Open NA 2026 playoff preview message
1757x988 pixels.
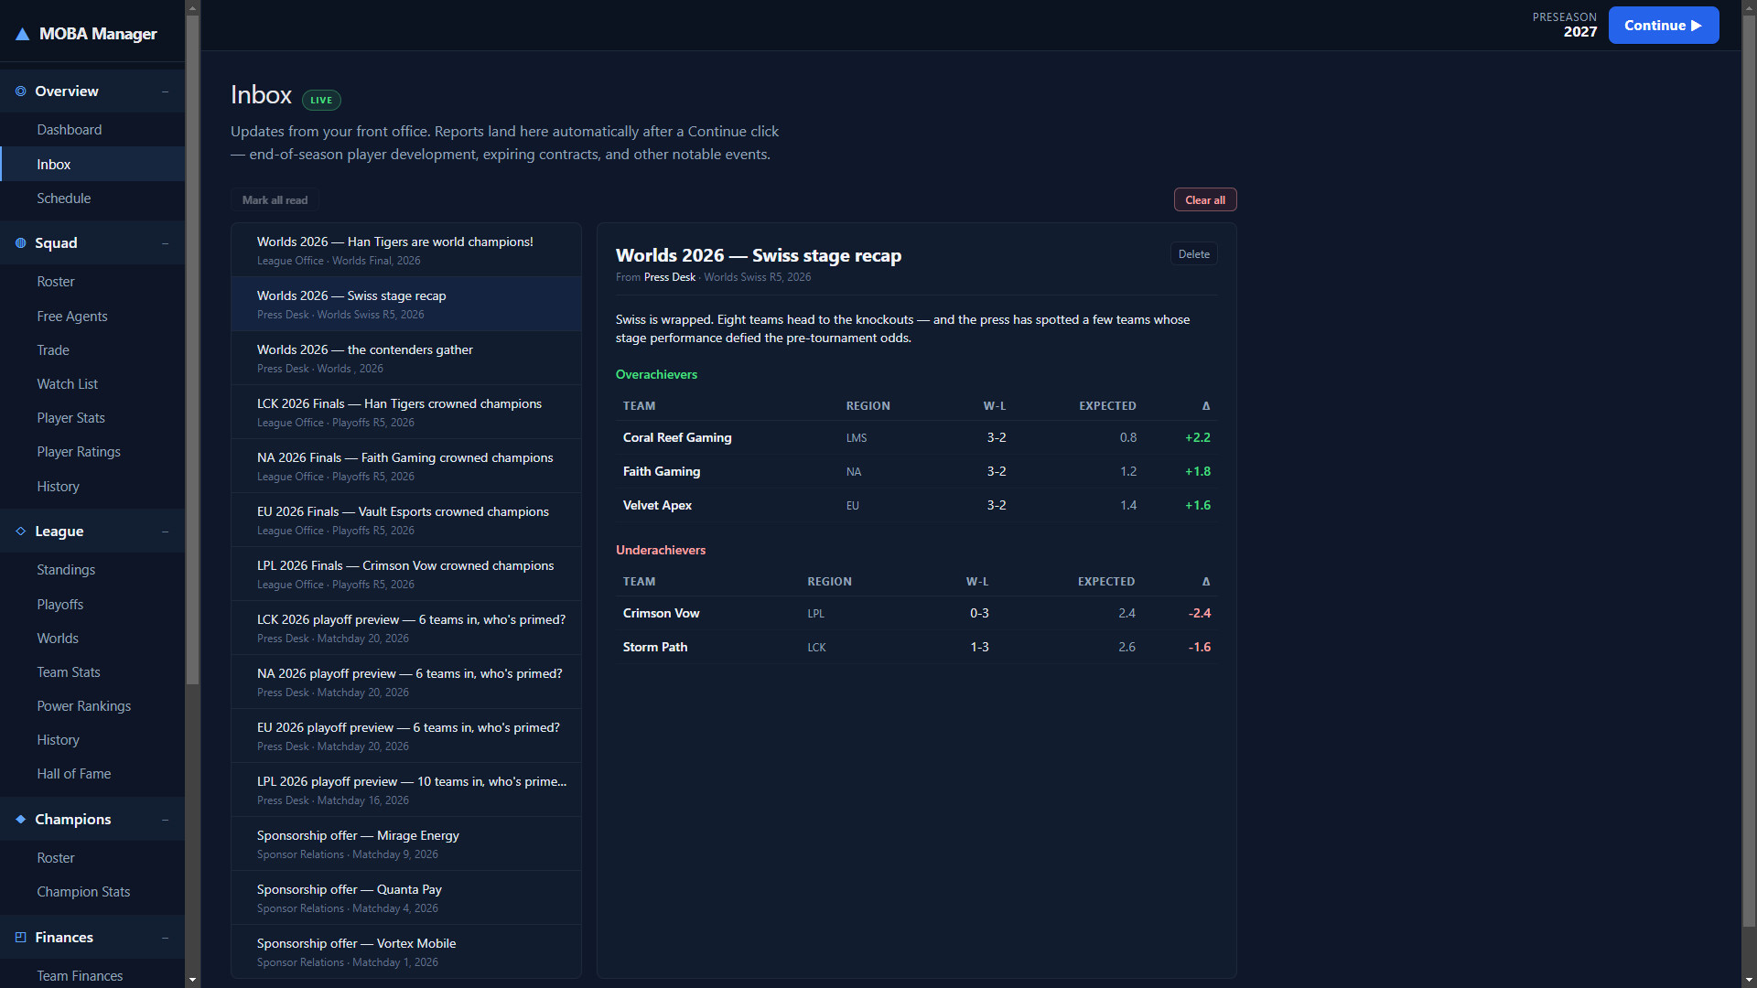tap(406, 682)
